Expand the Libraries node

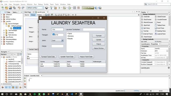pos(4,33)
